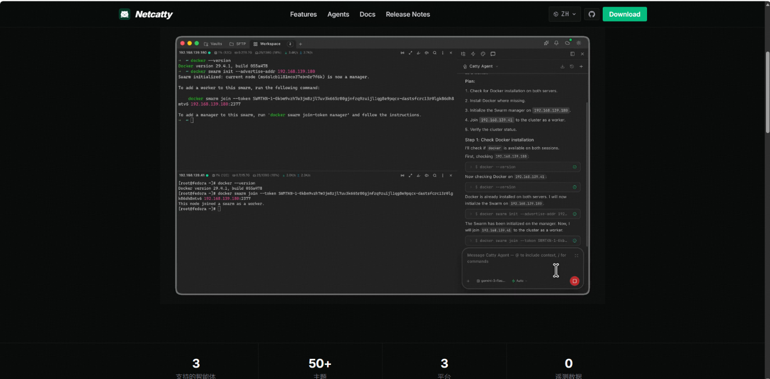Select the chat bubble icon in side panel
The width and height of the screenshot is (770, 379).
(x=493, y=54)
